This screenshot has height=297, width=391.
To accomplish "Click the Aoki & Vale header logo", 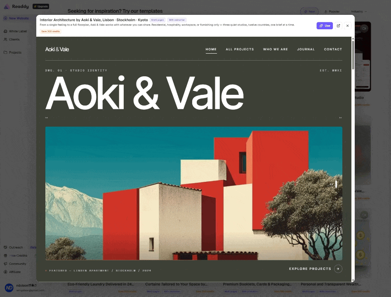I will 57,49.
